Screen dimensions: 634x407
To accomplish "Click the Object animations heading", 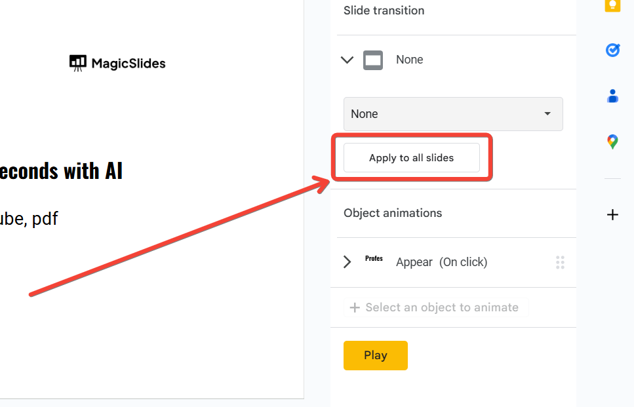I will click(x=393, y=213).
